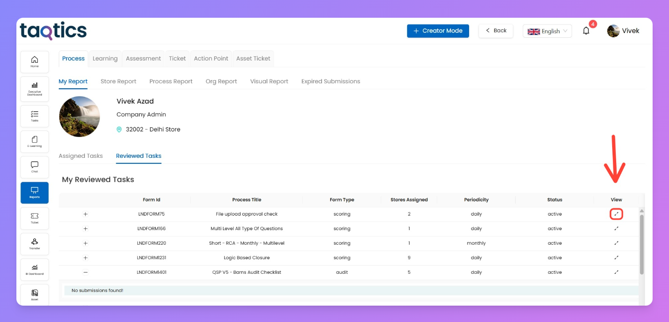
Task: Open the Home sidebar icon
Action: coord(35,62)
